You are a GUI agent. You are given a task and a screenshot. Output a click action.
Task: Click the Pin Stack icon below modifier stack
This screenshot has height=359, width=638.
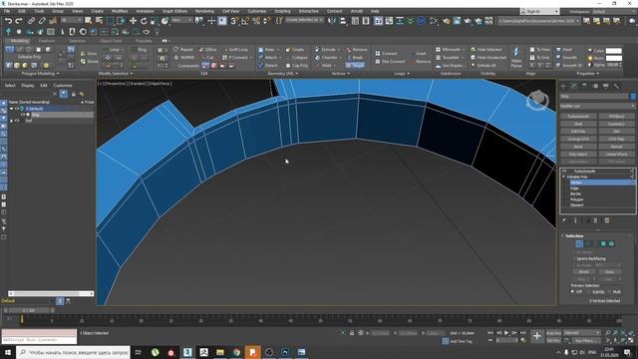click(x=564, y=220)
